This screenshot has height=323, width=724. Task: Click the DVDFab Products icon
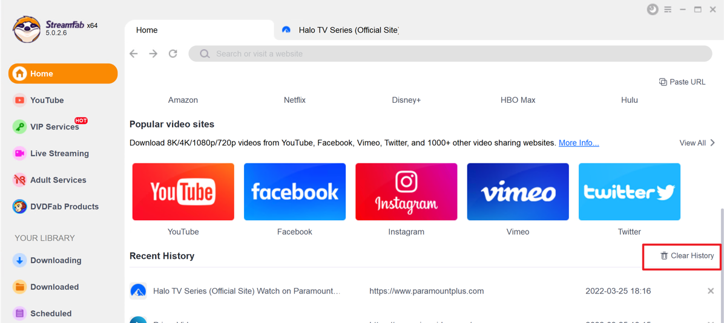pyautogui.click(x=19, y=206)
